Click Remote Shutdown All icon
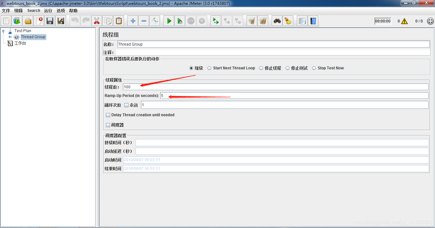Viewport: 435px width, 228px height. [238, 21]
